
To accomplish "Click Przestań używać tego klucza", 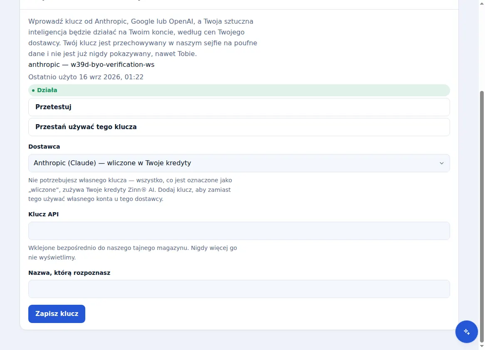I will [x=239, y=127].
